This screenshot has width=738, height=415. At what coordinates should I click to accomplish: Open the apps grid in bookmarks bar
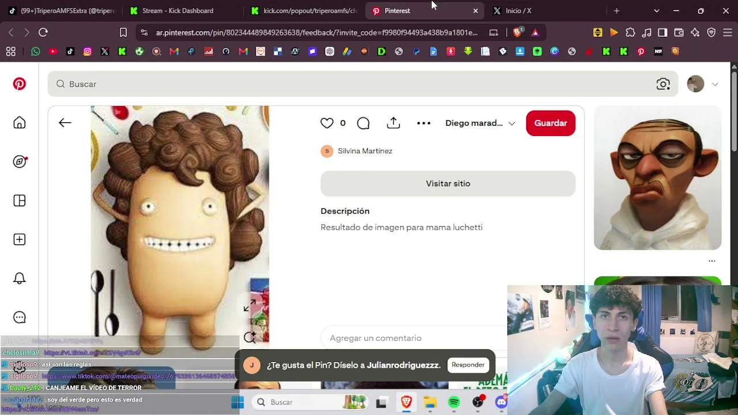click(11, 52)
